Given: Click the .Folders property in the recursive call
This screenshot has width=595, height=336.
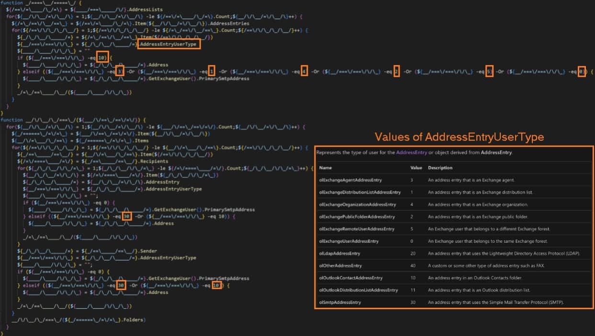Looking at the screenshot, I should 135,319.
